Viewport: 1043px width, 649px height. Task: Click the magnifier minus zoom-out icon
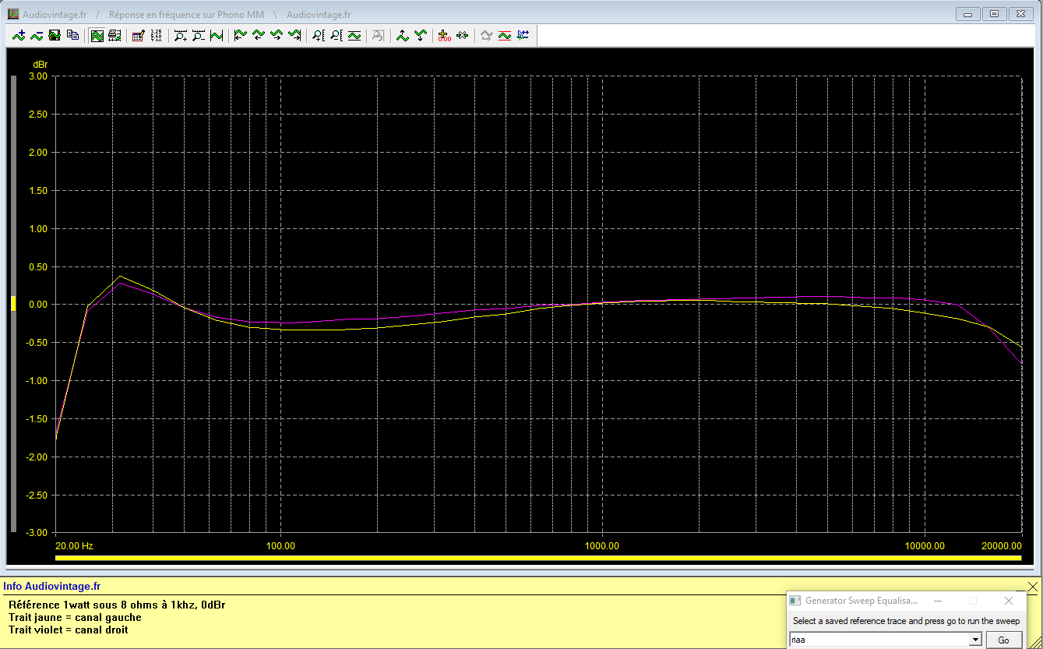click(198, 35)
